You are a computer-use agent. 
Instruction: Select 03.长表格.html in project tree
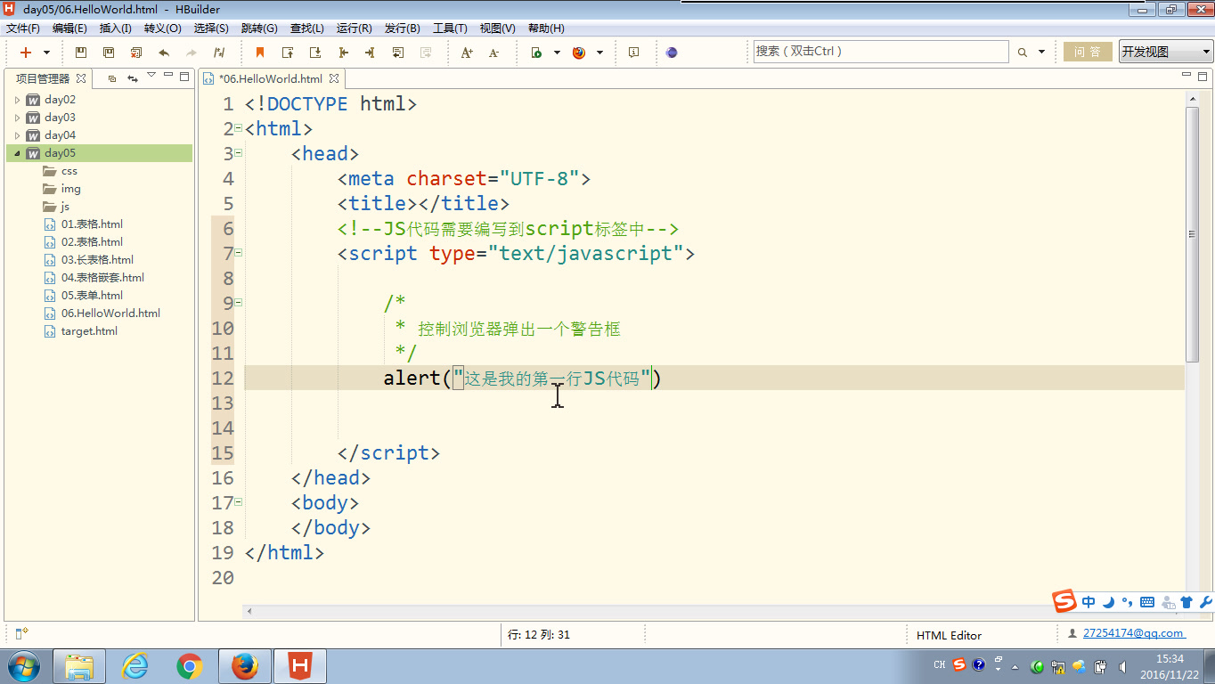point(97,260)
